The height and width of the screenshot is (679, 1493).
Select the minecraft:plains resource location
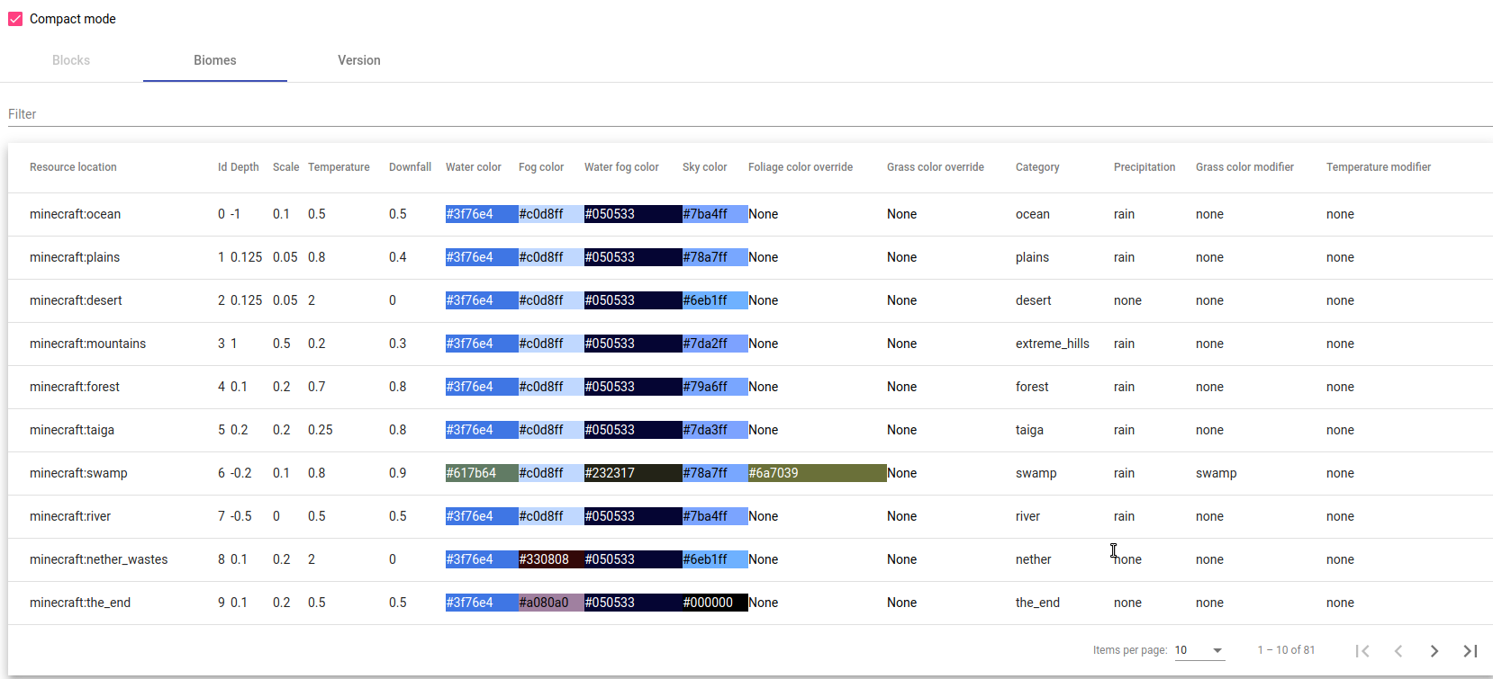(x=75, y=257)
